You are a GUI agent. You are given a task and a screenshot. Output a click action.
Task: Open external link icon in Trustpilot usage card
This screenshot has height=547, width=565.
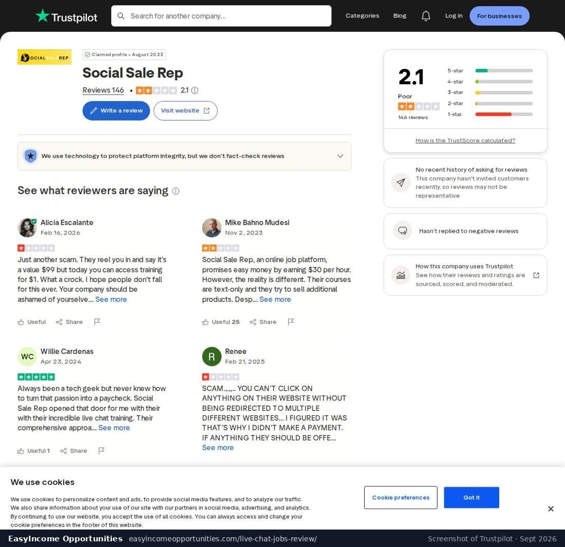coord(536,275)
